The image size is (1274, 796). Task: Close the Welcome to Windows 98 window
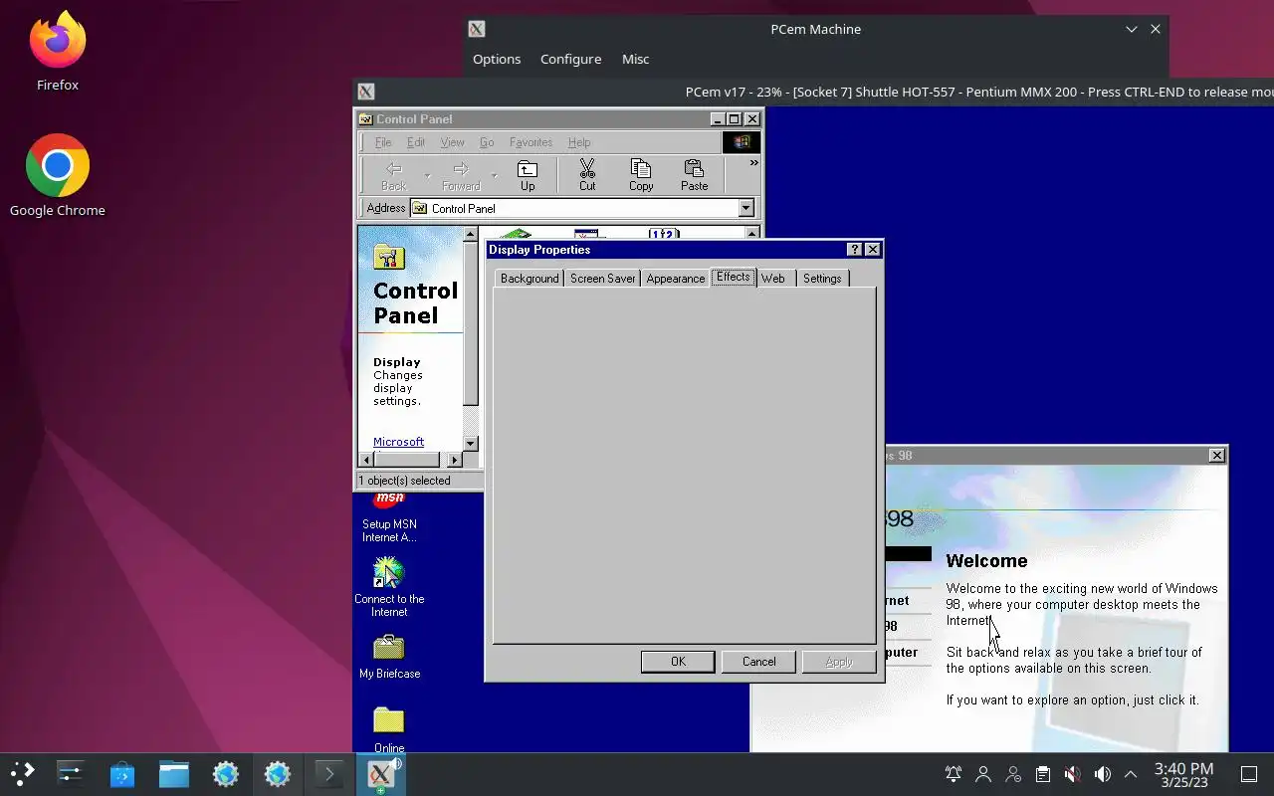click(1216, 455)
